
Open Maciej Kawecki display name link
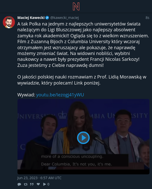pos(31,18)
